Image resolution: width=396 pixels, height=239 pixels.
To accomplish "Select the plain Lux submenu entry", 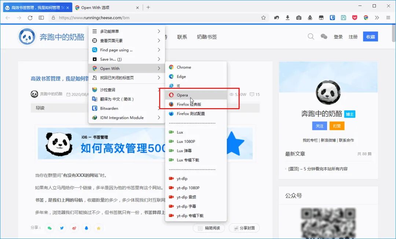I will coord(196,132).
